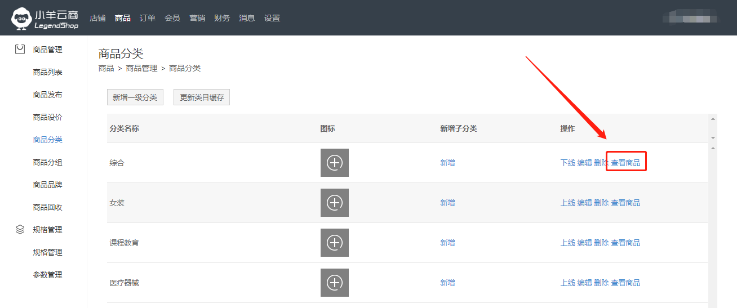Viewport: 737px width, 308px height.
Task: Click the table header scroll-down arrow
Action: [713, 138]
